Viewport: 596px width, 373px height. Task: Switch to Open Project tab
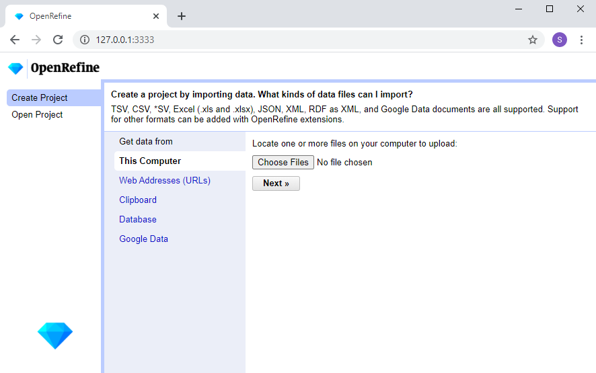click(37, 114)
